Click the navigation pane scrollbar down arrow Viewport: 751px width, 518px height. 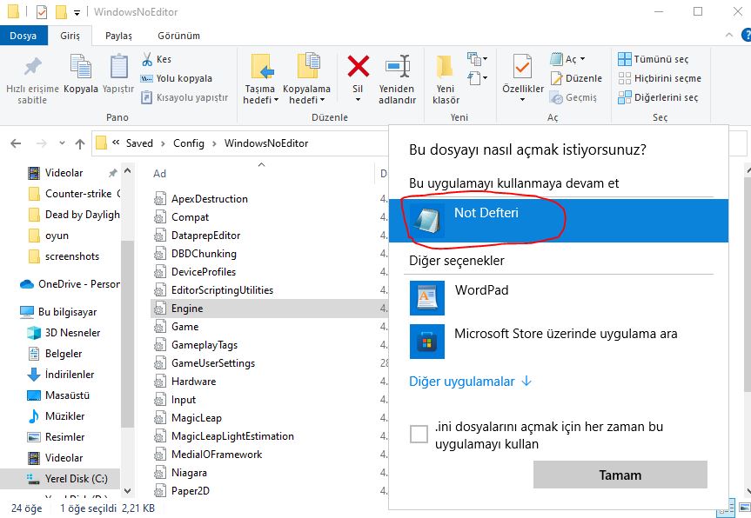pyautogui.click(x=127, y=491)
